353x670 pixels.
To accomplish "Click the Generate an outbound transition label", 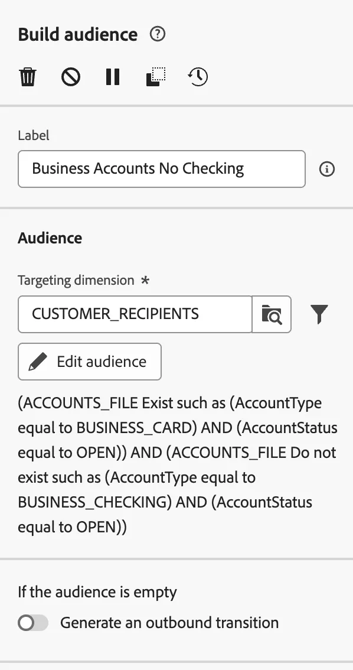I will tap(169, 623).
